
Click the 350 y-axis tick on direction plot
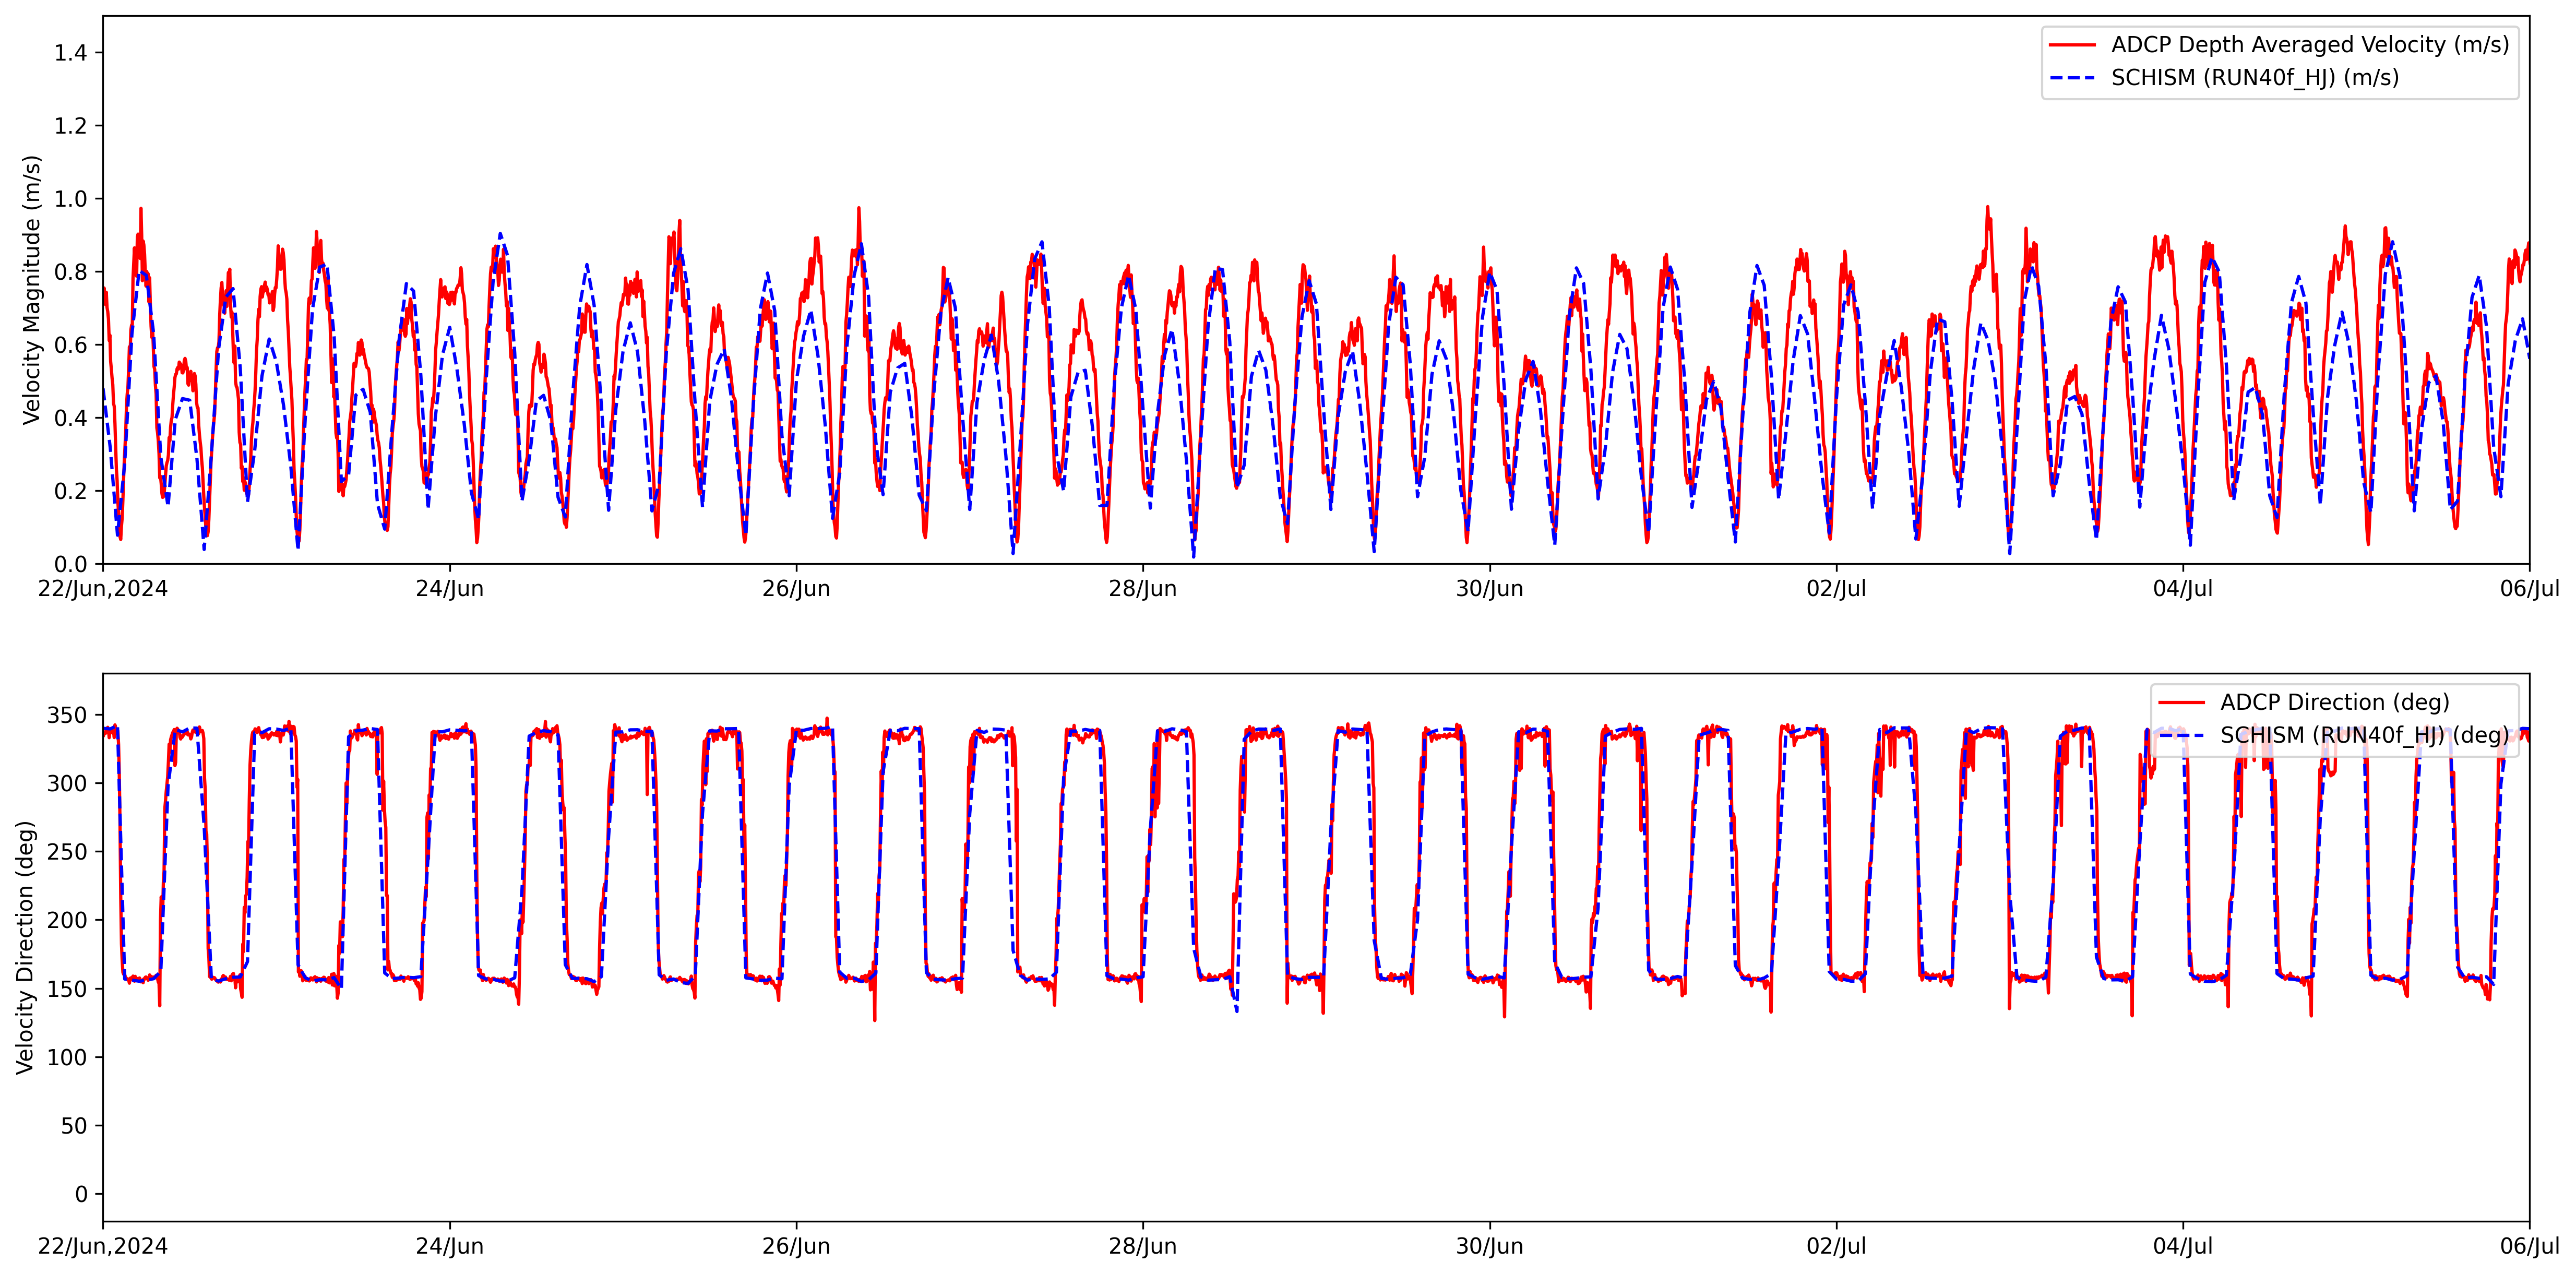tap(67, 716)
